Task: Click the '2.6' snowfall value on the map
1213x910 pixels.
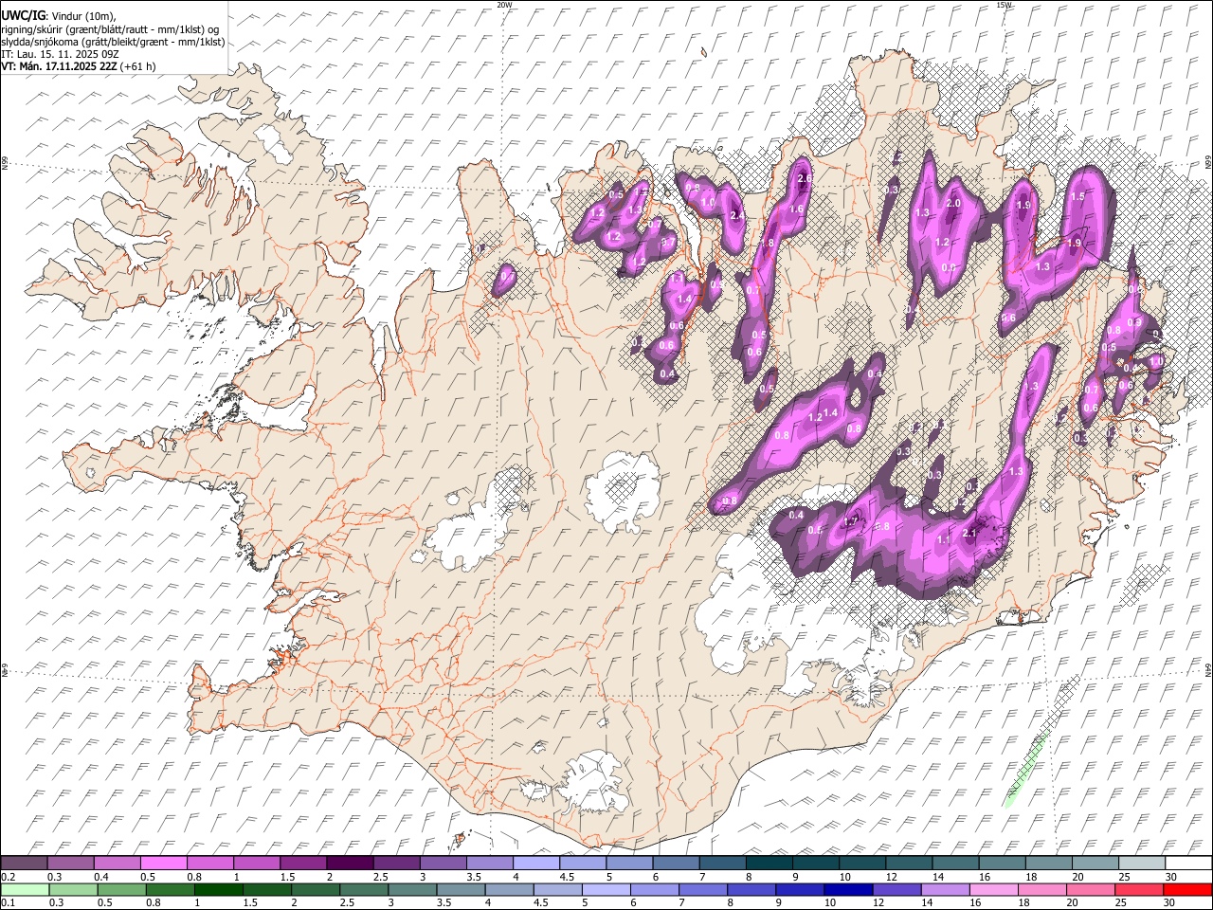Action: pyautogui.click(x=805, y=178)
